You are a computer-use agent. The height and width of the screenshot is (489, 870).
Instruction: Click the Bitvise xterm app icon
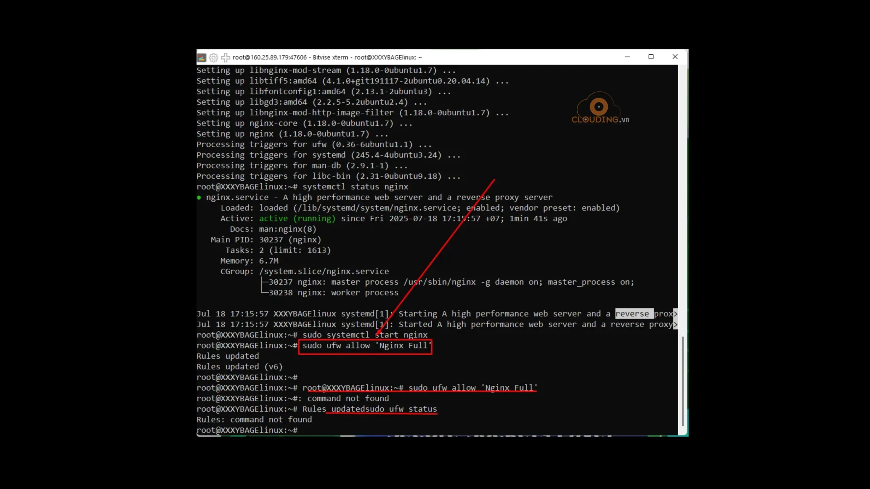tap(202, 57)
